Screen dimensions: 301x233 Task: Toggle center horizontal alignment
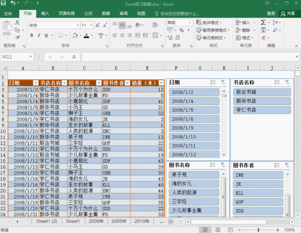[x=122, y=35]
